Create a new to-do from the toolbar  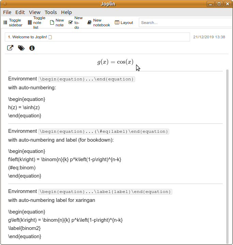(x=76, y=23)
